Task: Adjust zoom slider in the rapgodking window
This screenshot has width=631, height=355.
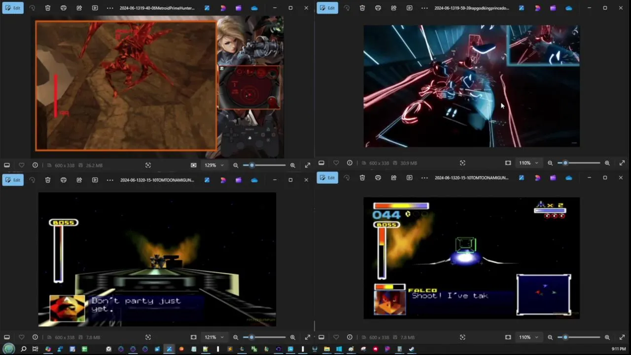Action: [x=579, y=163]
